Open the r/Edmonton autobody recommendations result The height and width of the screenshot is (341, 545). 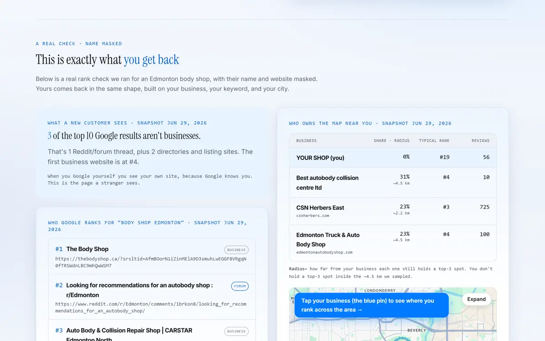[x=139, y=290]
